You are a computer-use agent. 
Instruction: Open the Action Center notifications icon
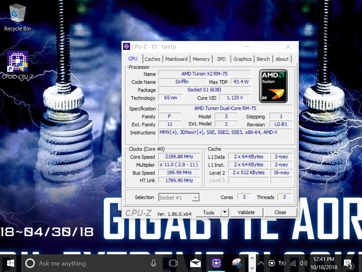click(349, 263)
